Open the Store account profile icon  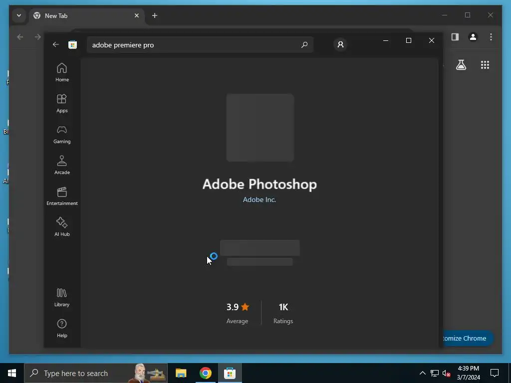(x=340, y=44)
